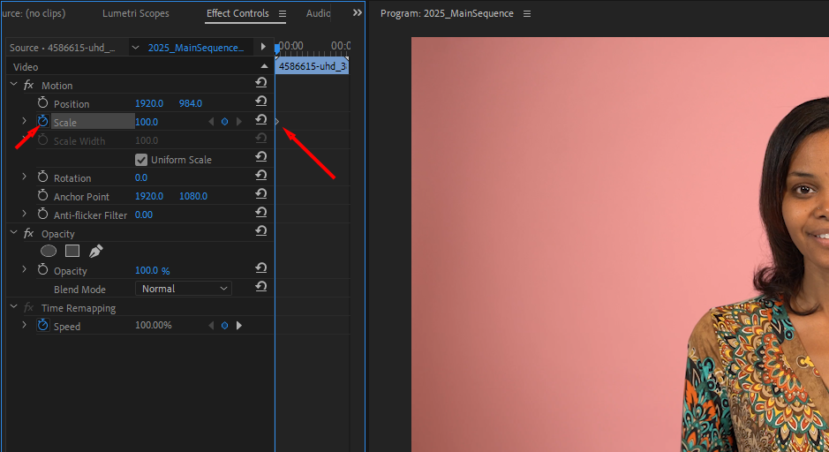Create an ellipse mask for Opacity
This screenshot has height=452, width=829.
(x=49, y=251)
